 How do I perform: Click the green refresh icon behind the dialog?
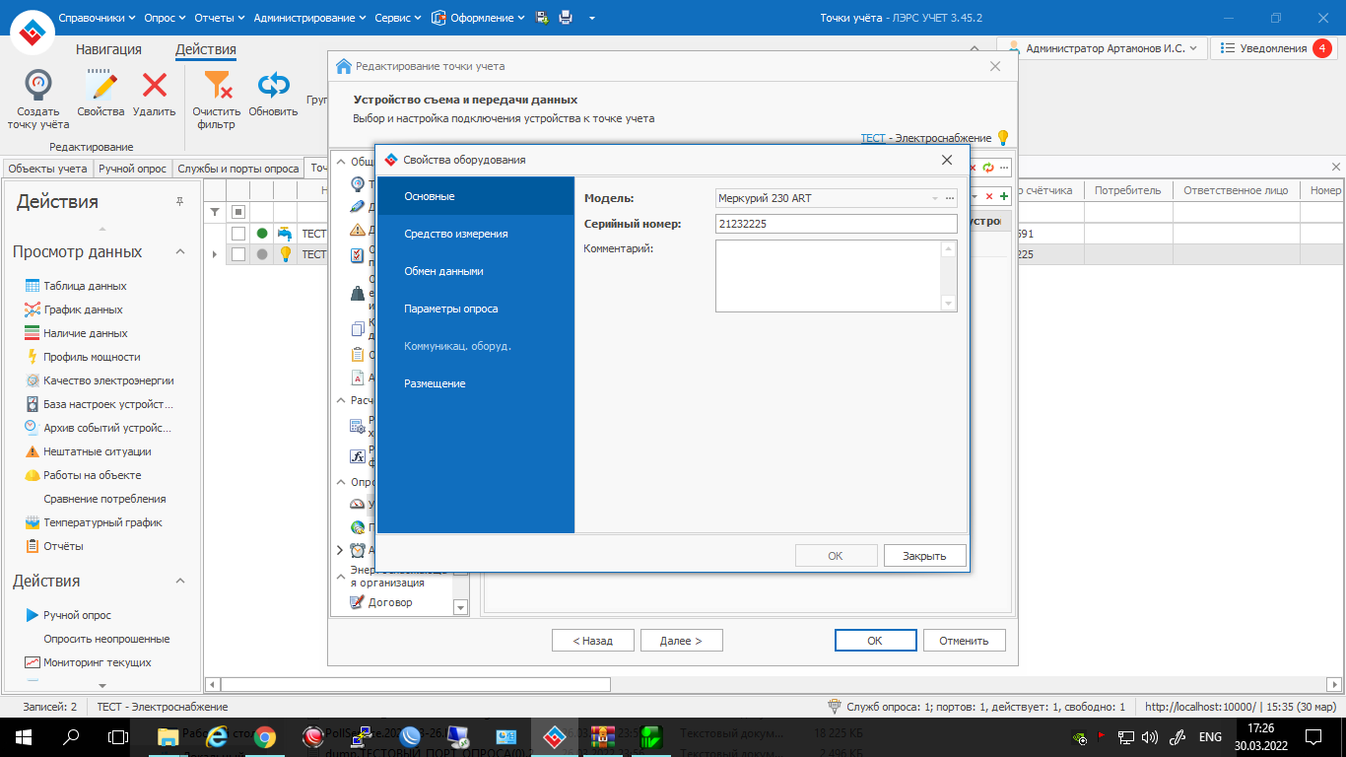[x=988, y=169]
